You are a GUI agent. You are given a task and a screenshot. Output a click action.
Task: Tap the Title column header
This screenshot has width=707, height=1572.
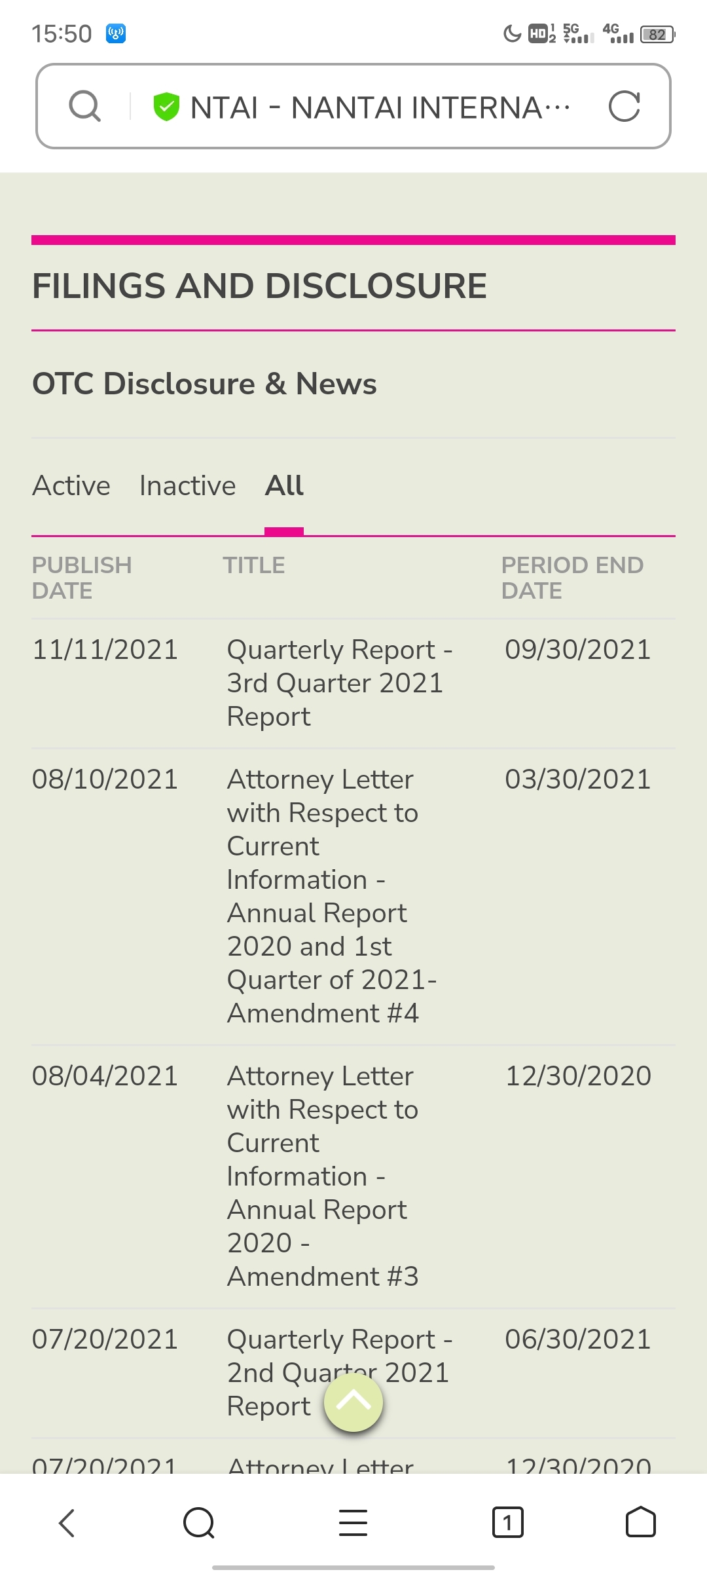point(254,565)
